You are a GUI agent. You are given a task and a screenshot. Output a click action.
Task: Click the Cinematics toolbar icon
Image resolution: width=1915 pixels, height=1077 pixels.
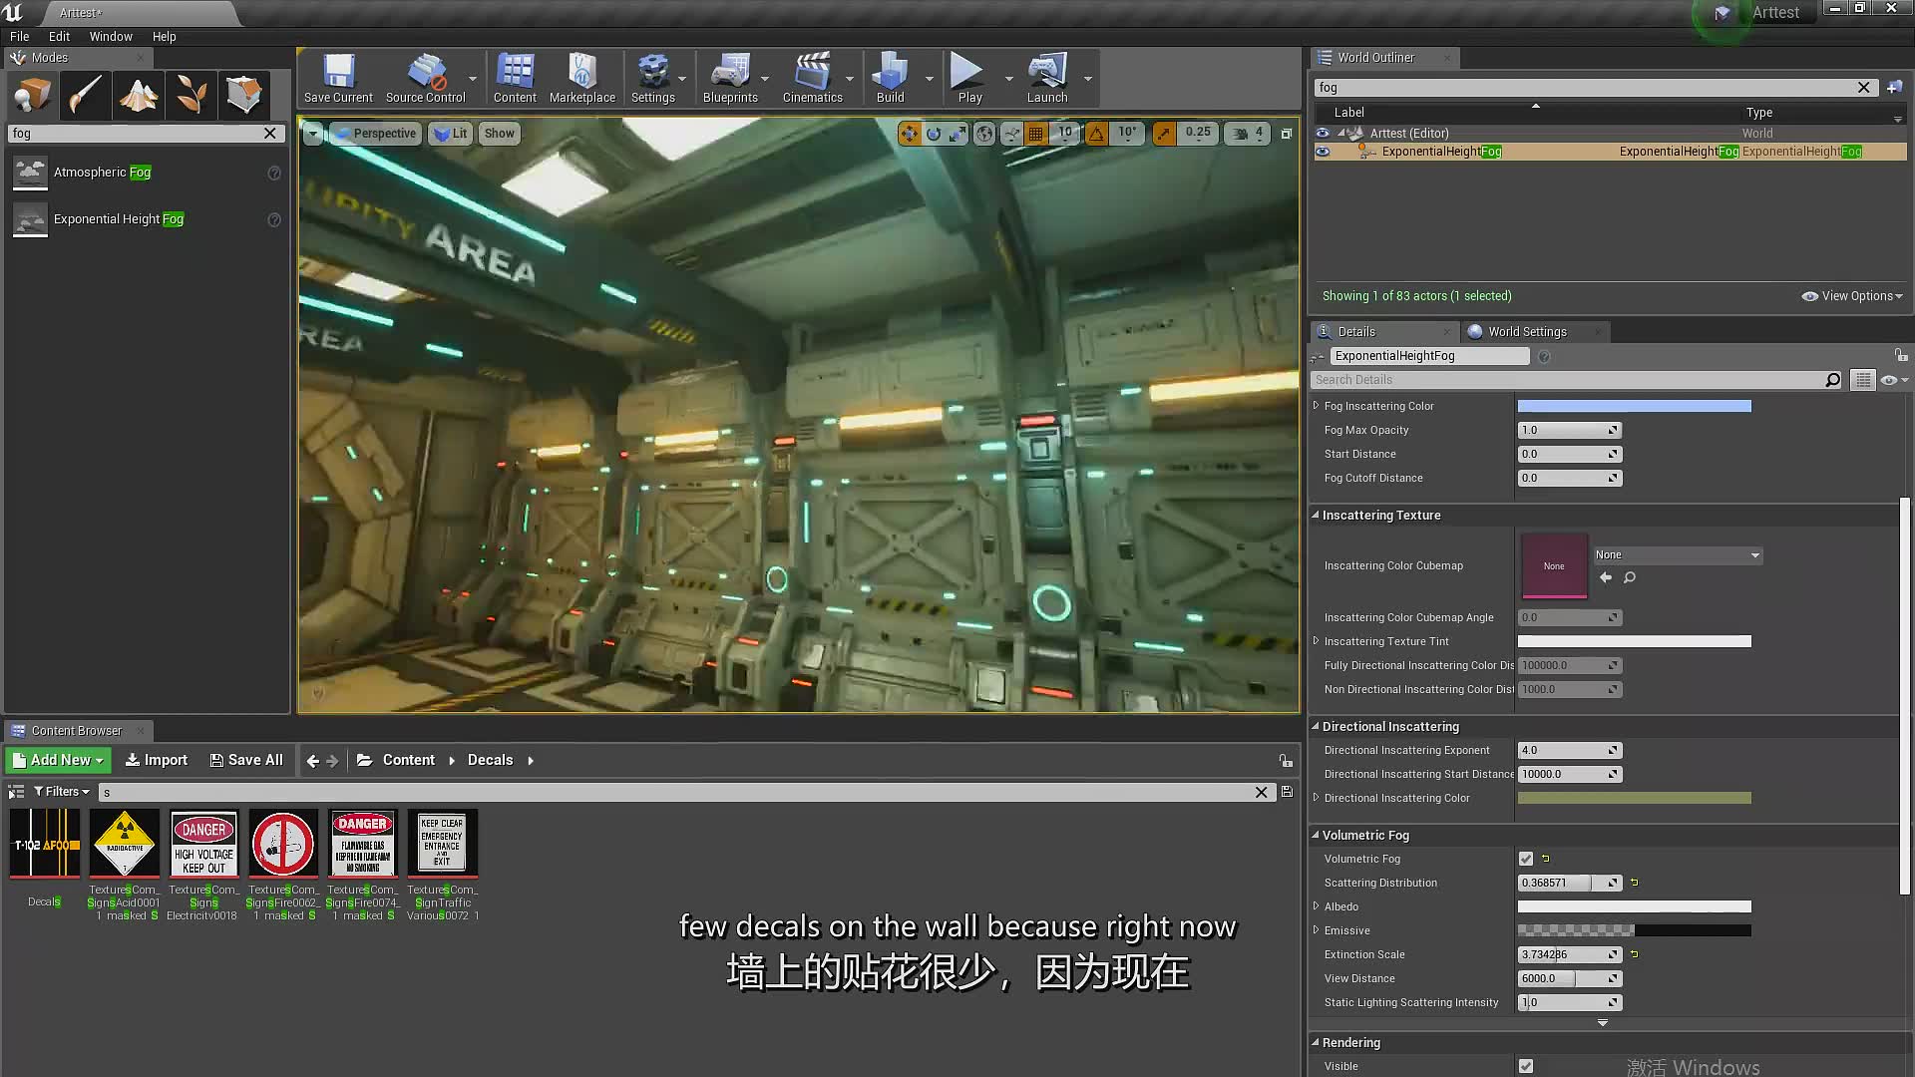[x=813, y=76]
